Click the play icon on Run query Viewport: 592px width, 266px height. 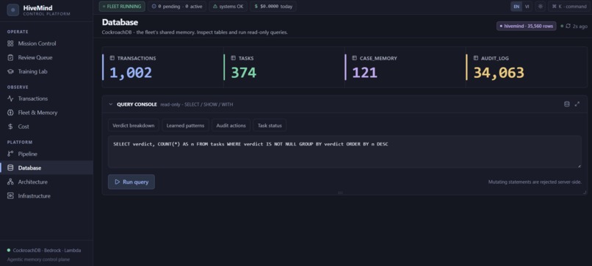(117, 181)
